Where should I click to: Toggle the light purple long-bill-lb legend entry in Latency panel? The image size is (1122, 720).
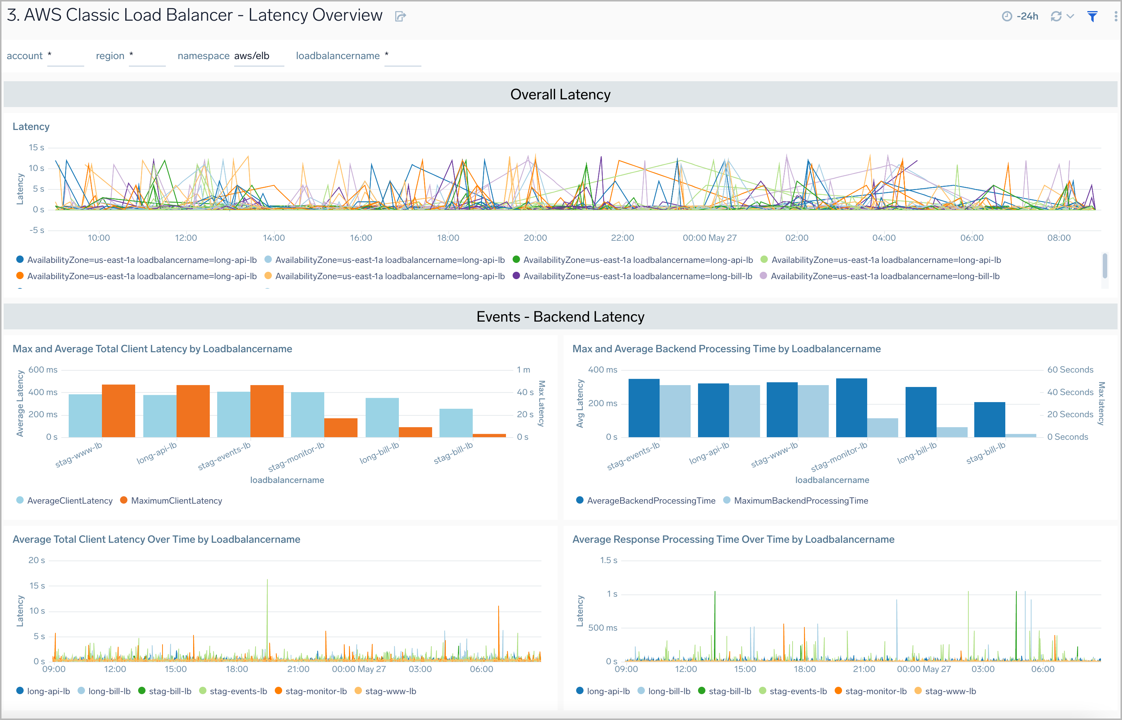pyautogui.click(x=880, y=276)
